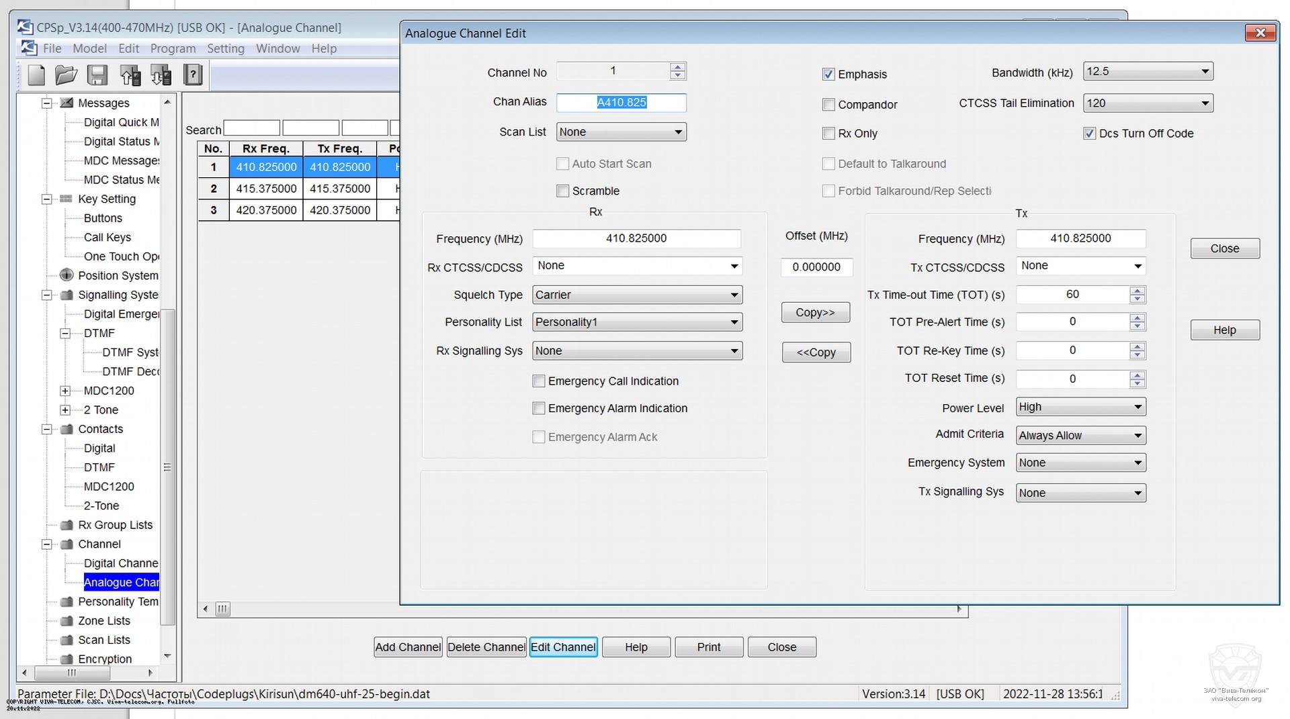Click the Rx Frequency (MHz) input field

(636, 238)
